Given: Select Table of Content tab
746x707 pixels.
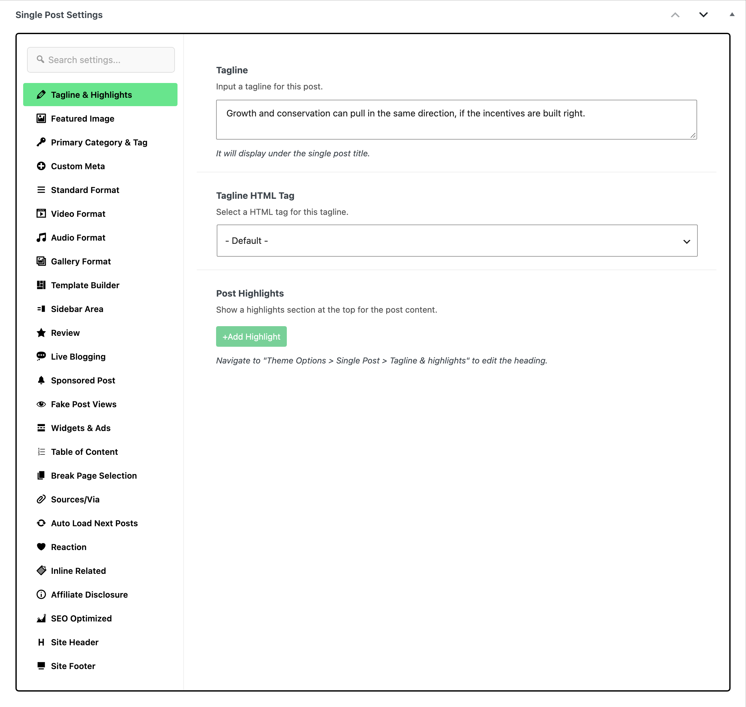Looking at the screenshot, I should coord(100,452).
